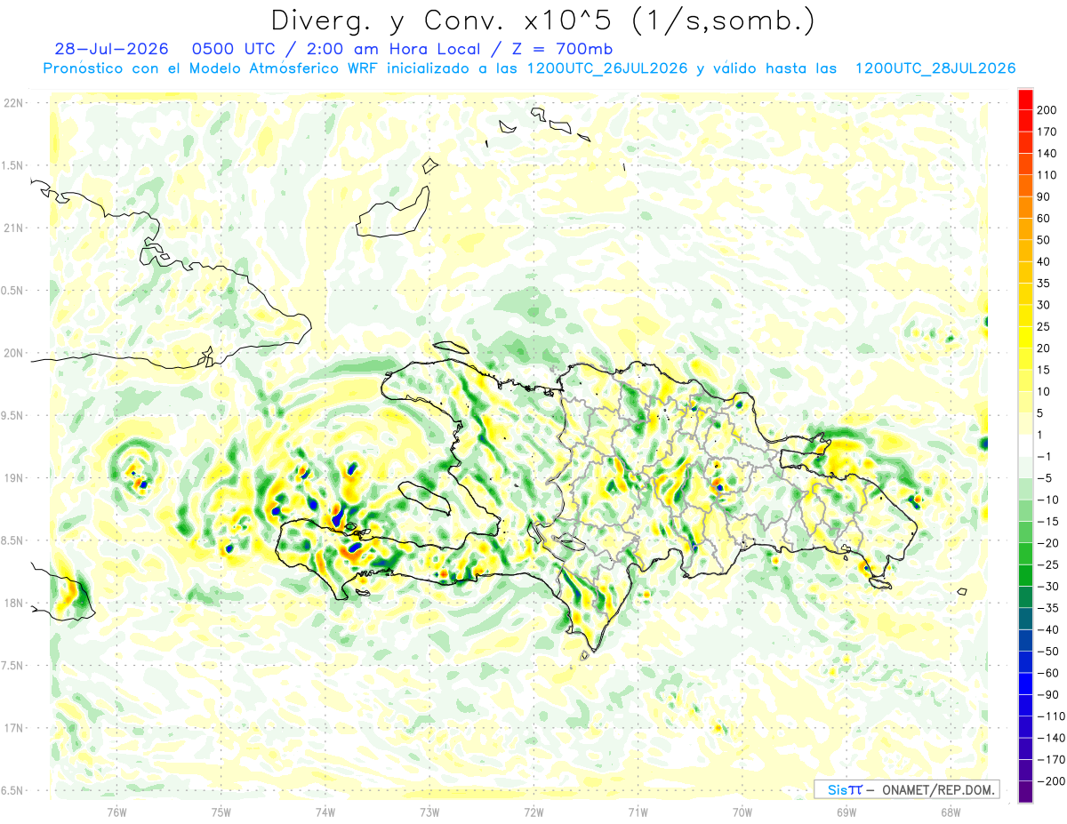1067x824 pixels.
Task: Click the "17N" latitude label
Action: [13, 728]
